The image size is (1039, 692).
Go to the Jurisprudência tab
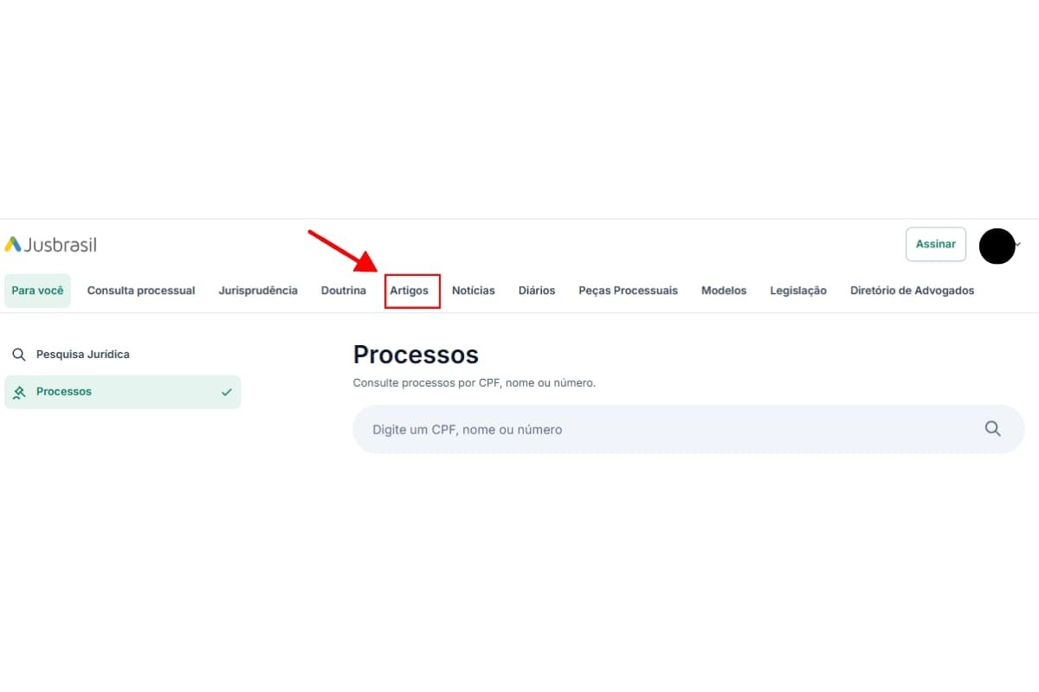[x=258, y=291]
